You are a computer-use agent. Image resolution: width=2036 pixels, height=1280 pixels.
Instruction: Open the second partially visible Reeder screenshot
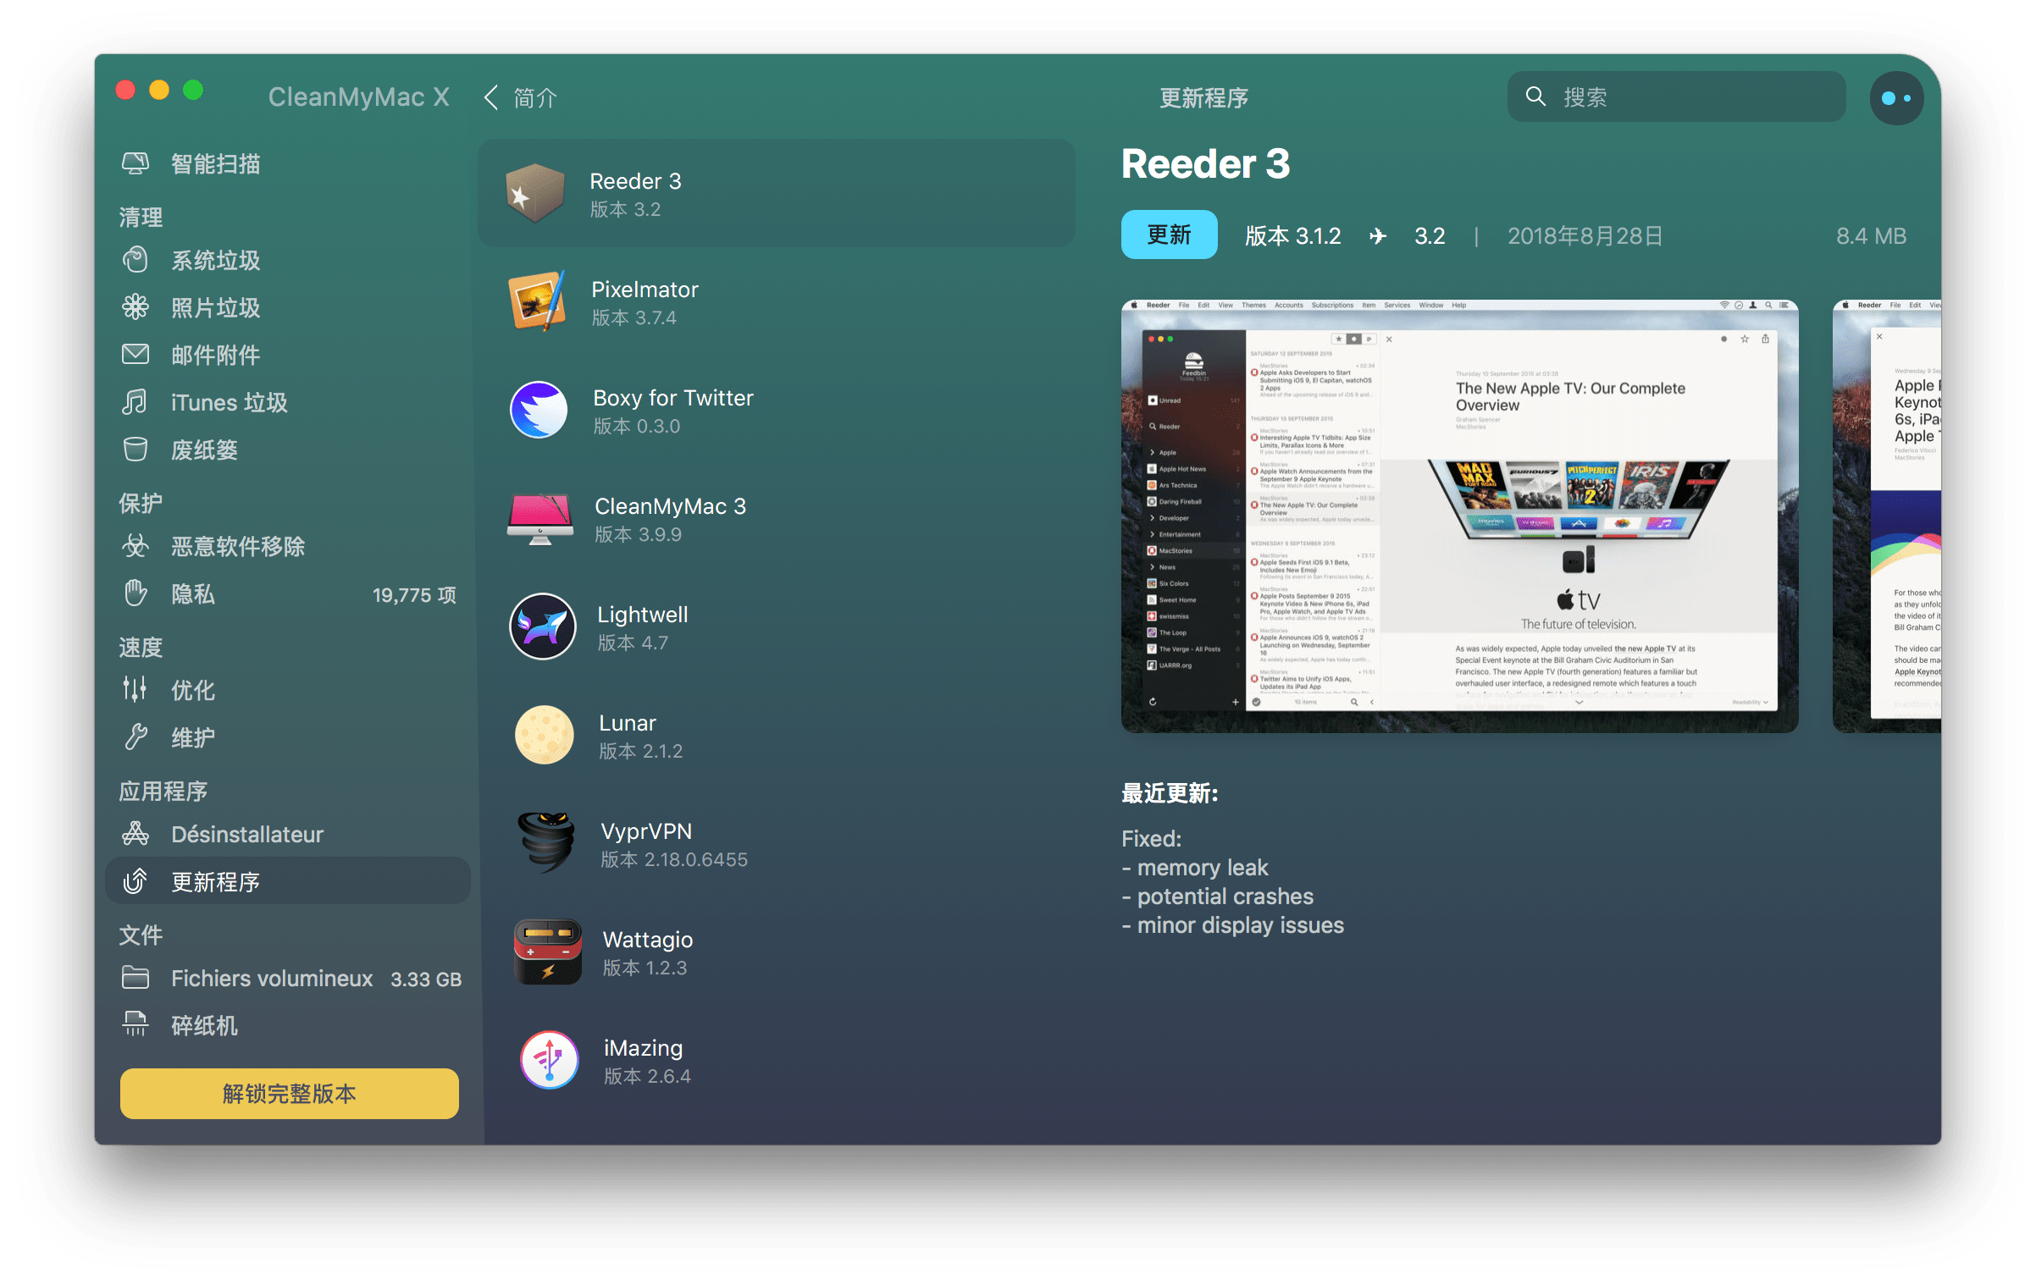1887,516
